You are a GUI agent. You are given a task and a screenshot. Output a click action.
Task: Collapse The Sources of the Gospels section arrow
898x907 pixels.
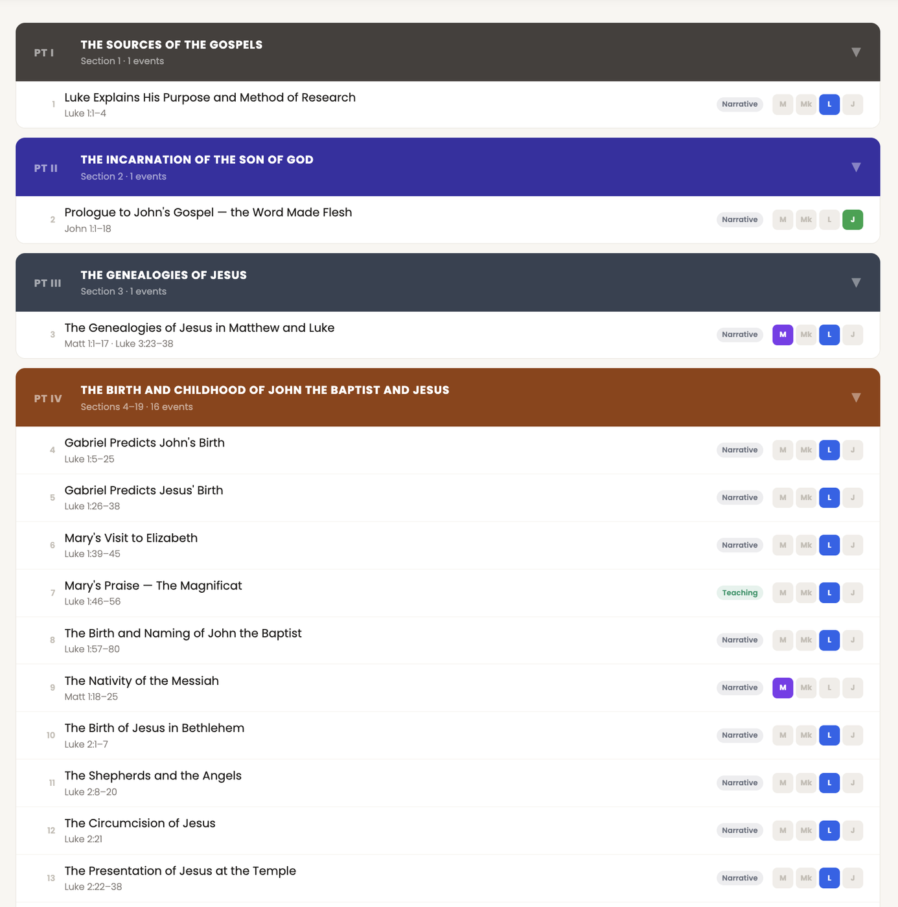pos(856,52)
